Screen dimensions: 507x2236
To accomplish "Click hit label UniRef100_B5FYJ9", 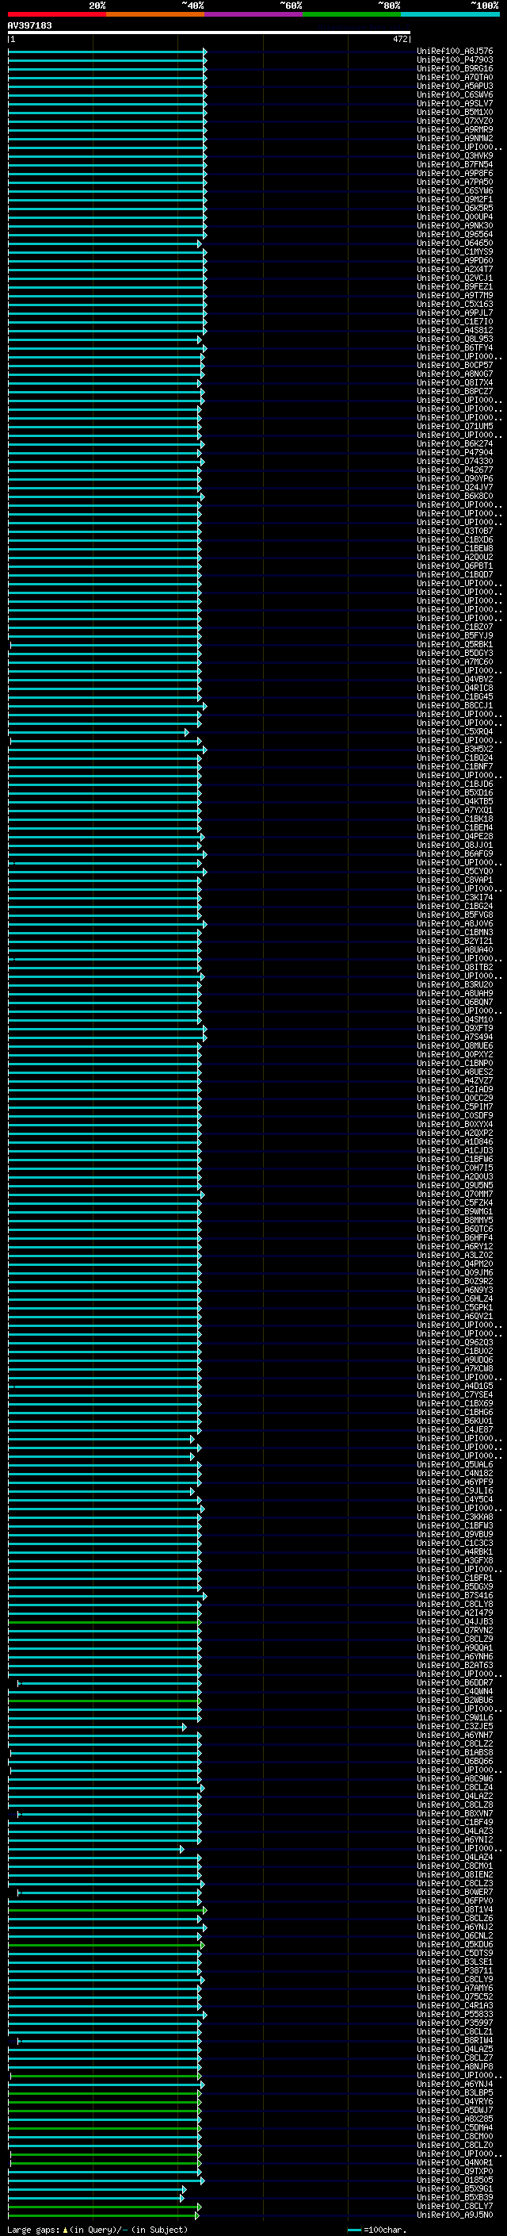I will pyautogui.click(x=455, y=635).
